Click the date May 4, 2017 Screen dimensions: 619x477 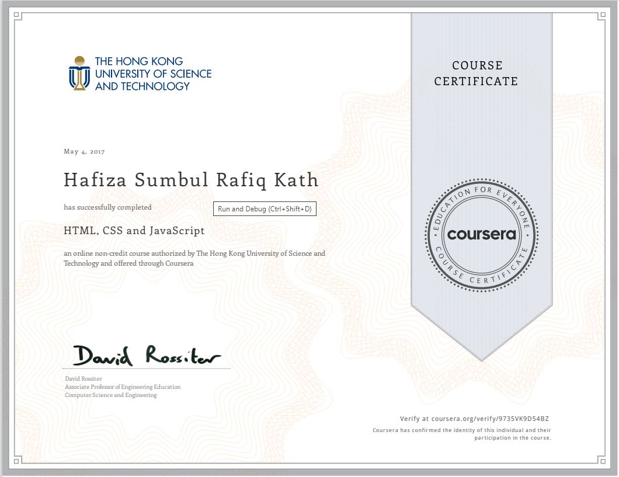(84, 151)
